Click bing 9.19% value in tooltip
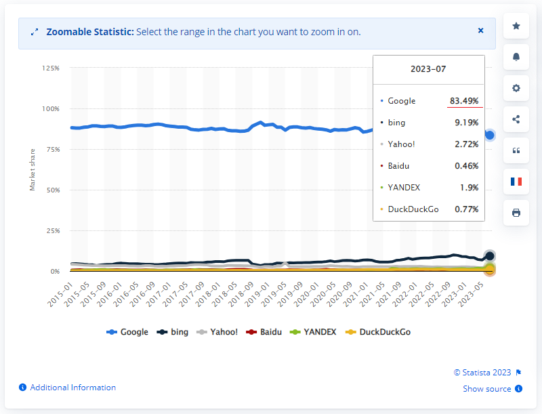The width and height of the screenshot is (542, 414). 466,123
